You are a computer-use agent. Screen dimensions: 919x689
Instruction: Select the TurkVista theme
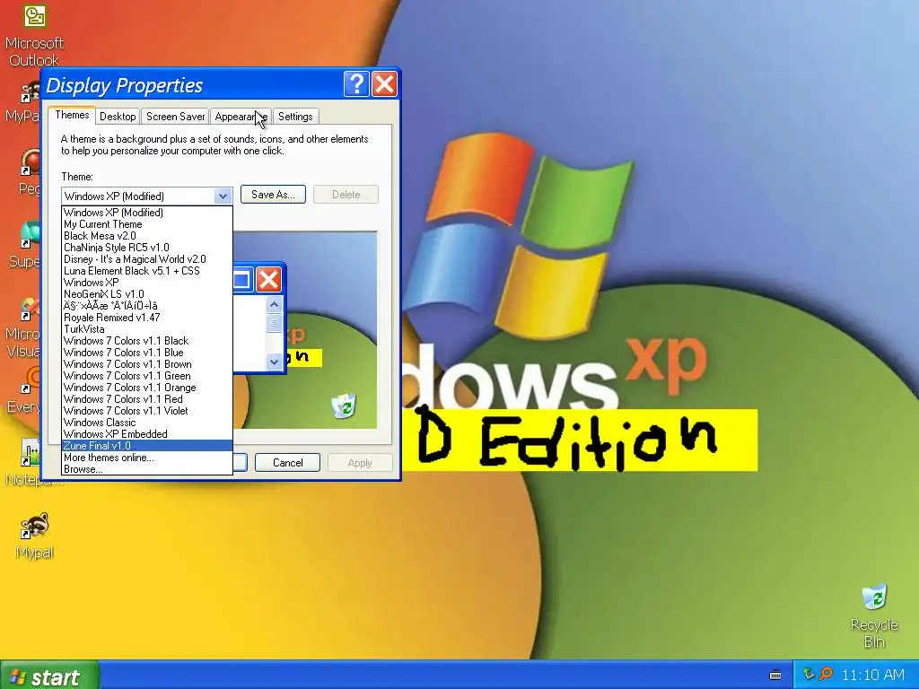click(x=147, y=328)
